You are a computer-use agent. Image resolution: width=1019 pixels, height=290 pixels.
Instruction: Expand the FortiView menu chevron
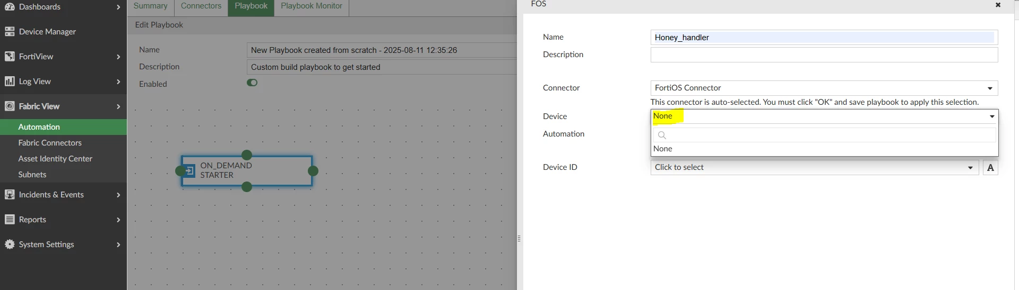click(x=118, y=57)
